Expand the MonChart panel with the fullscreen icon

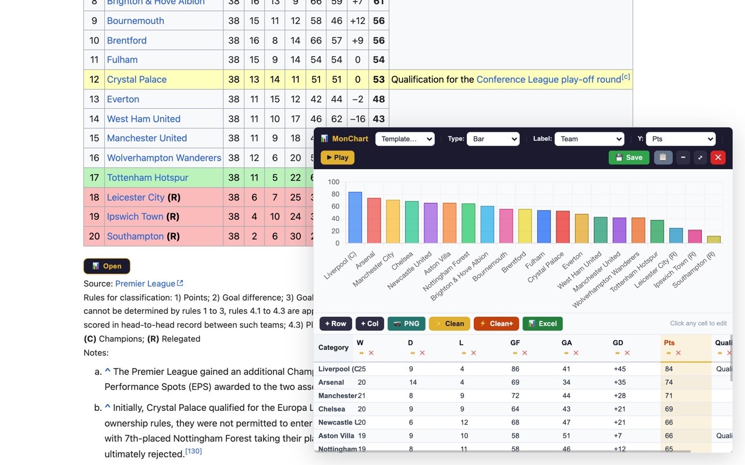click(x=700, y=158)
